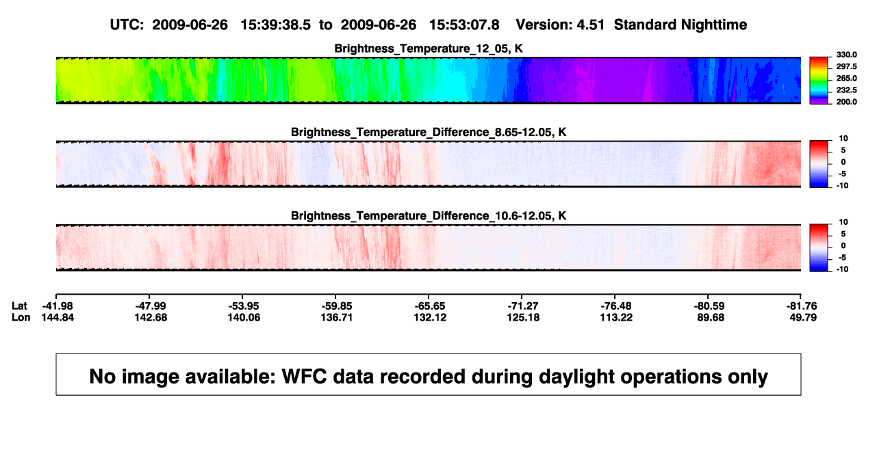Image resolution: width=890 pixels, height=456 pixels.
Task: Click latitude value '-53.95'
Action: click(242, 306)
